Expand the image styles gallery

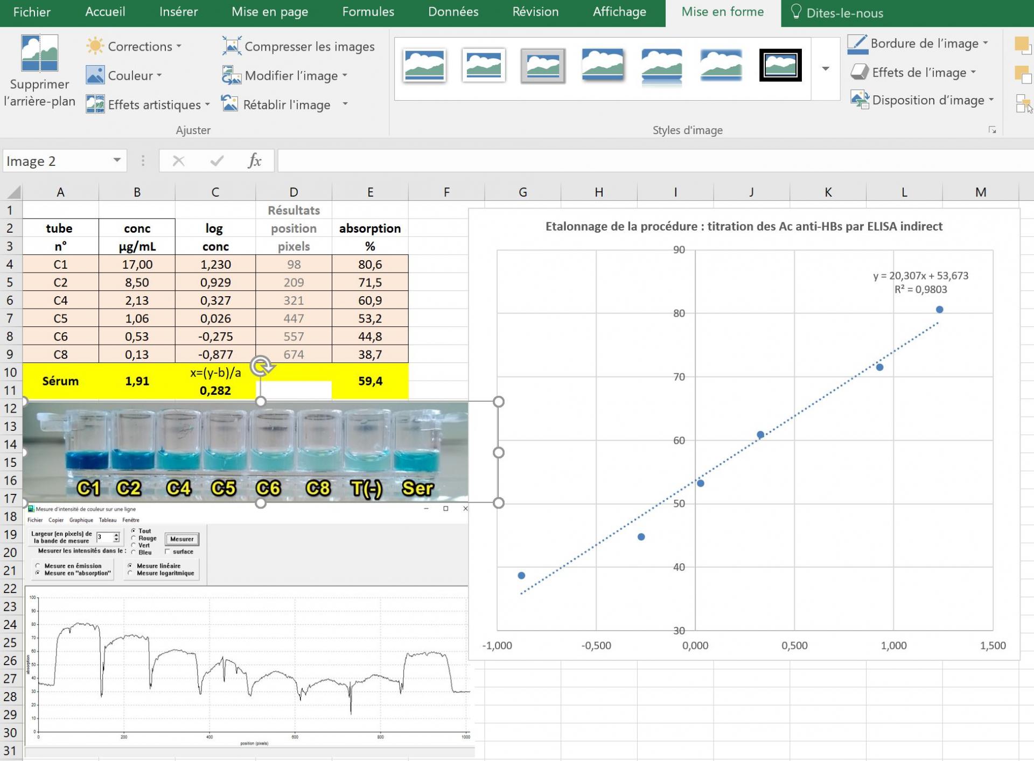coord(825,69)
